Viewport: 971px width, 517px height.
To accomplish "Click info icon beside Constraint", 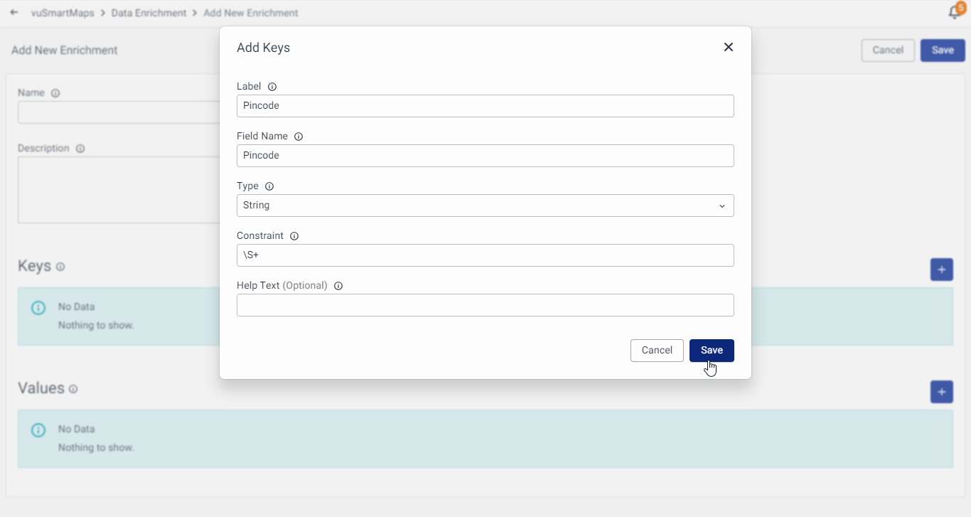I will click(x=294, y=236).
